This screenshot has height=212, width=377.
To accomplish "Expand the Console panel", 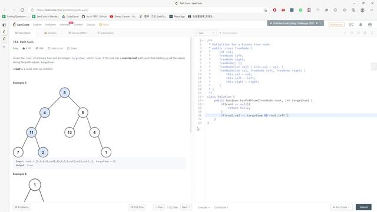I will [x=204, y=207].
